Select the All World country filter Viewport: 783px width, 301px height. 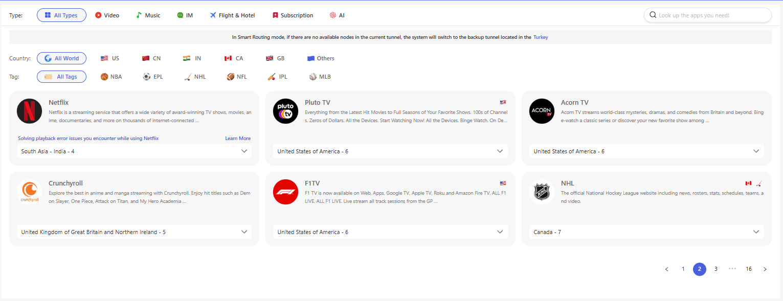click(61, 58)
